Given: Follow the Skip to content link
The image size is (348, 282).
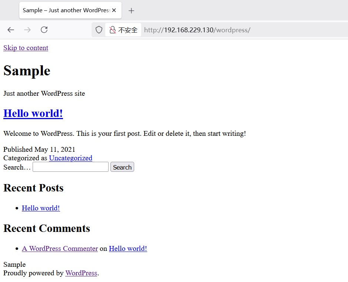Looking at the screenshot, I should tap(26, 48).
